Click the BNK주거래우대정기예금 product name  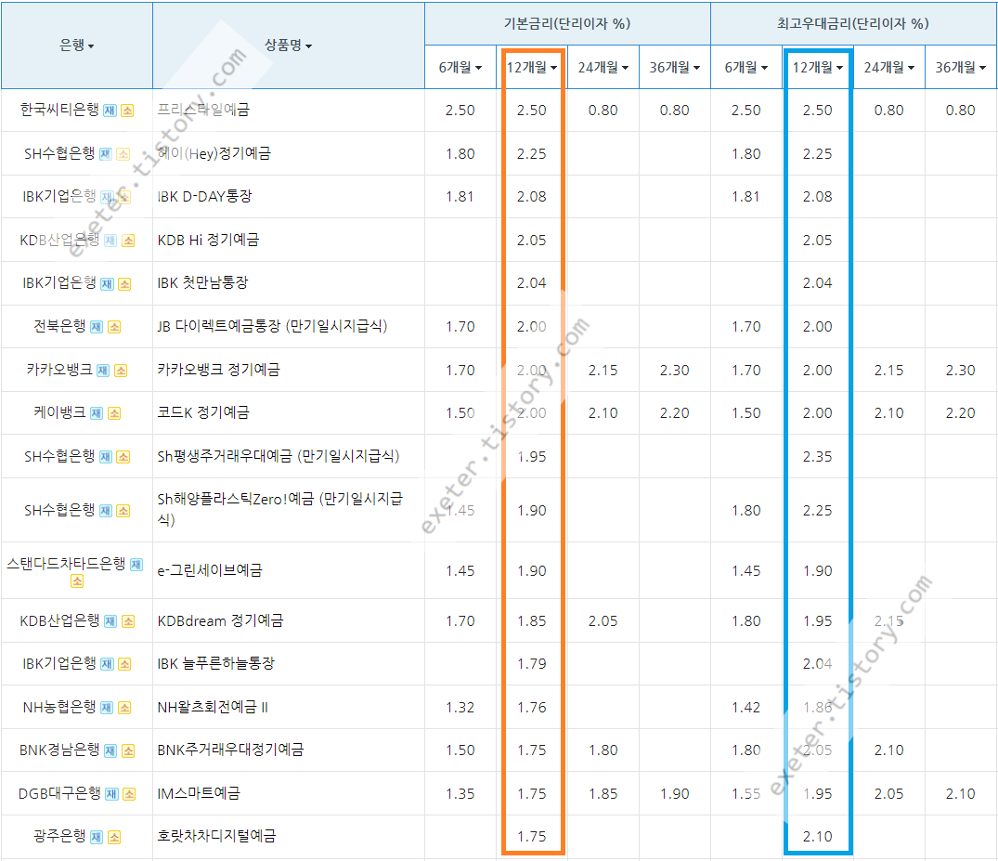(x=230, y=750)
